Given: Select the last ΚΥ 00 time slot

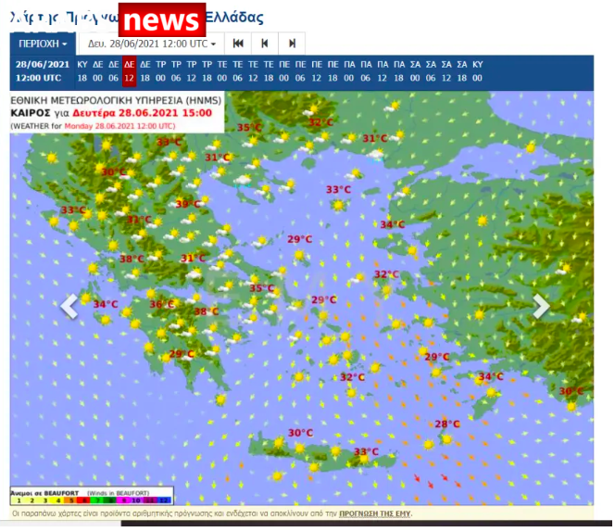Looking at the screenshot, I should pos(477,71).
